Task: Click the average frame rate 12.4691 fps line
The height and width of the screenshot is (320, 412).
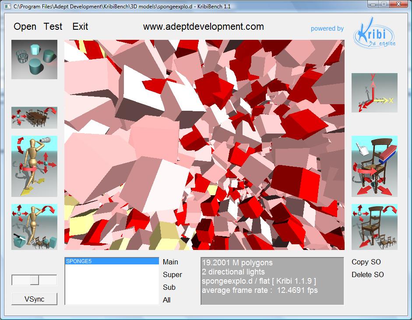Action: [260, 290]
